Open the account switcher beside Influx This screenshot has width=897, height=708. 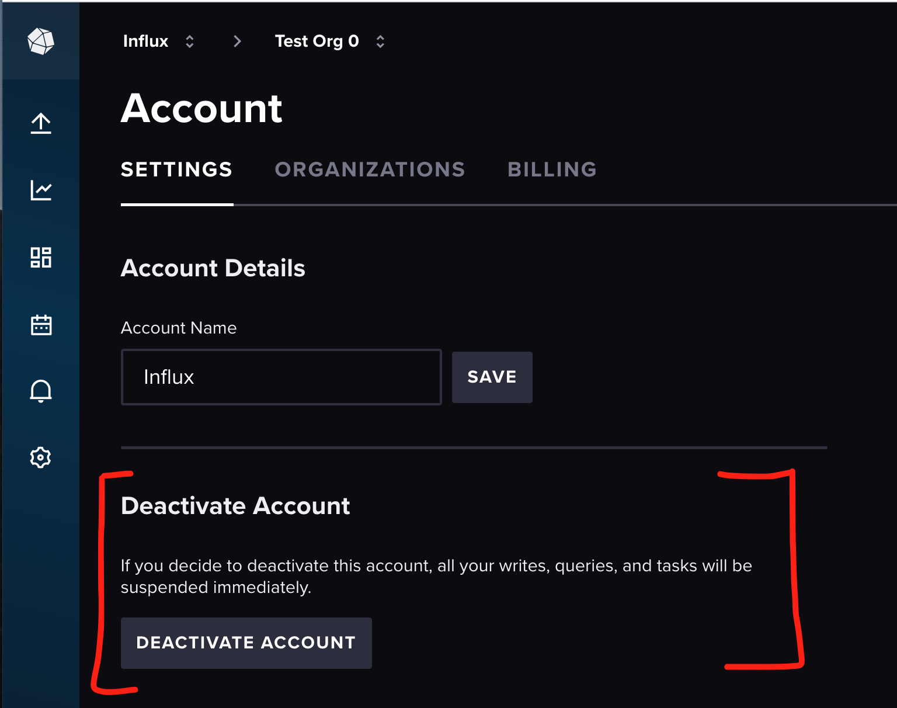[189, 41]
